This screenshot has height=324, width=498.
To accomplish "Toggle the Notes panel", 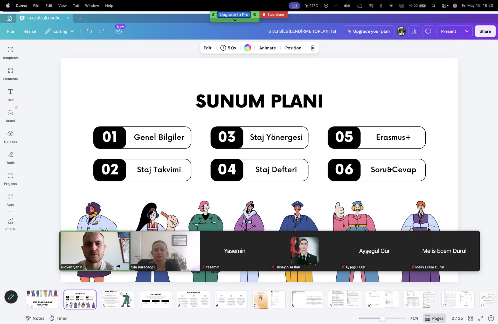I will click(x=35, y=318).
